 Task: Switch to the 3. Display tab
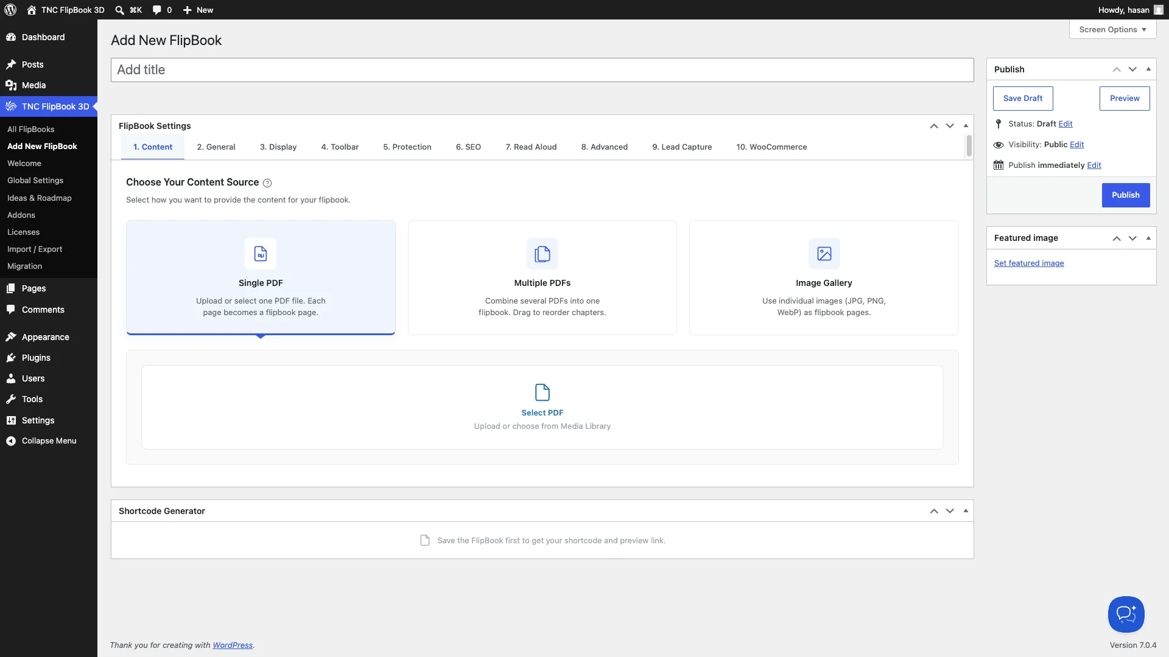[278, 147]
